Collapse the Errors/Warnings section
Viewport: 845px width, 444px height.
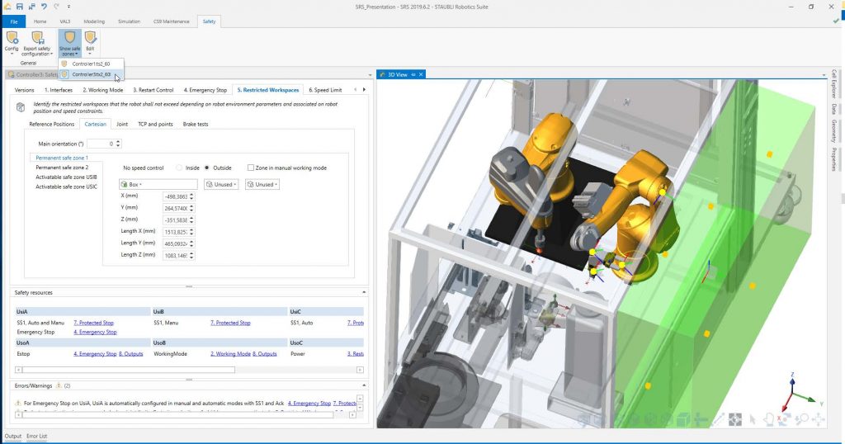(x=364, y=385)
